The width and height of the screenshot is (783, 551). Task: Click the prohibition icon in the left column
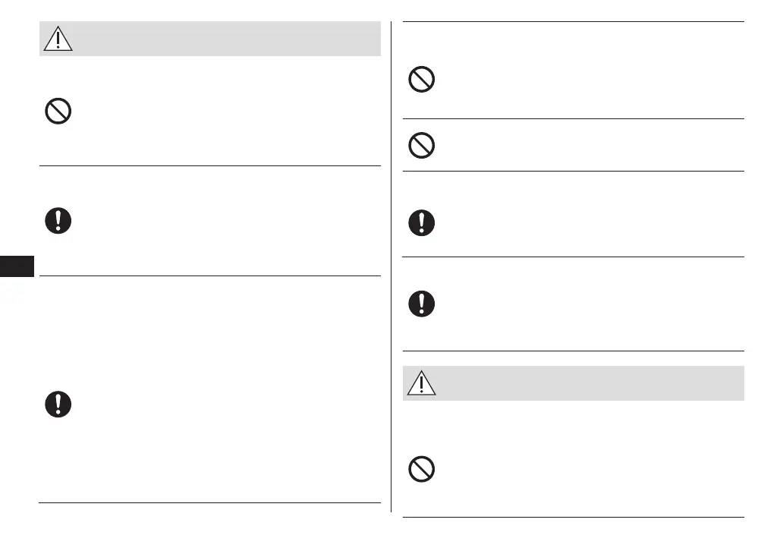click(58, 112)
